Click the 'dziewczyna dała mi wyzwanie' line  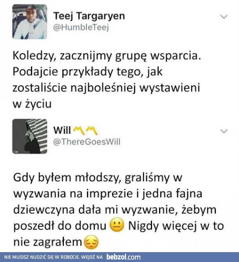click(x=115, y=210)
